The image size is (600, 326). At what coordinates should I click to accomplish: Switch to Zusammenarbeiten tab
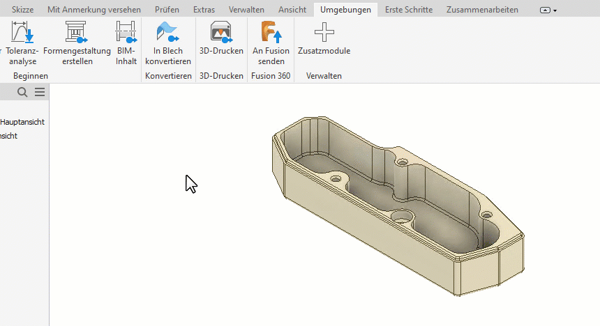(482, 10)
